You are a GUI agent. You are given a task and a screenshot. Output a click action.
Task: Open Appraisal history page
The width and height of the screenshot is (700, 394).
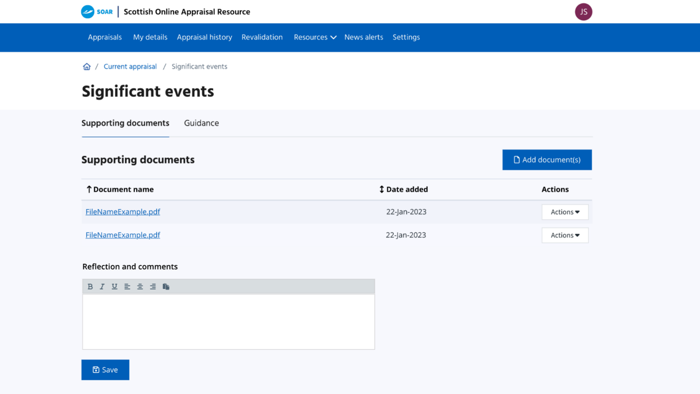click(x=205, y=37)
